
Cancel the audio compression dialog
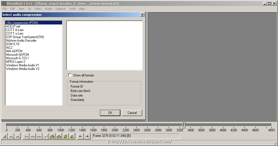(x=132, y=113)
